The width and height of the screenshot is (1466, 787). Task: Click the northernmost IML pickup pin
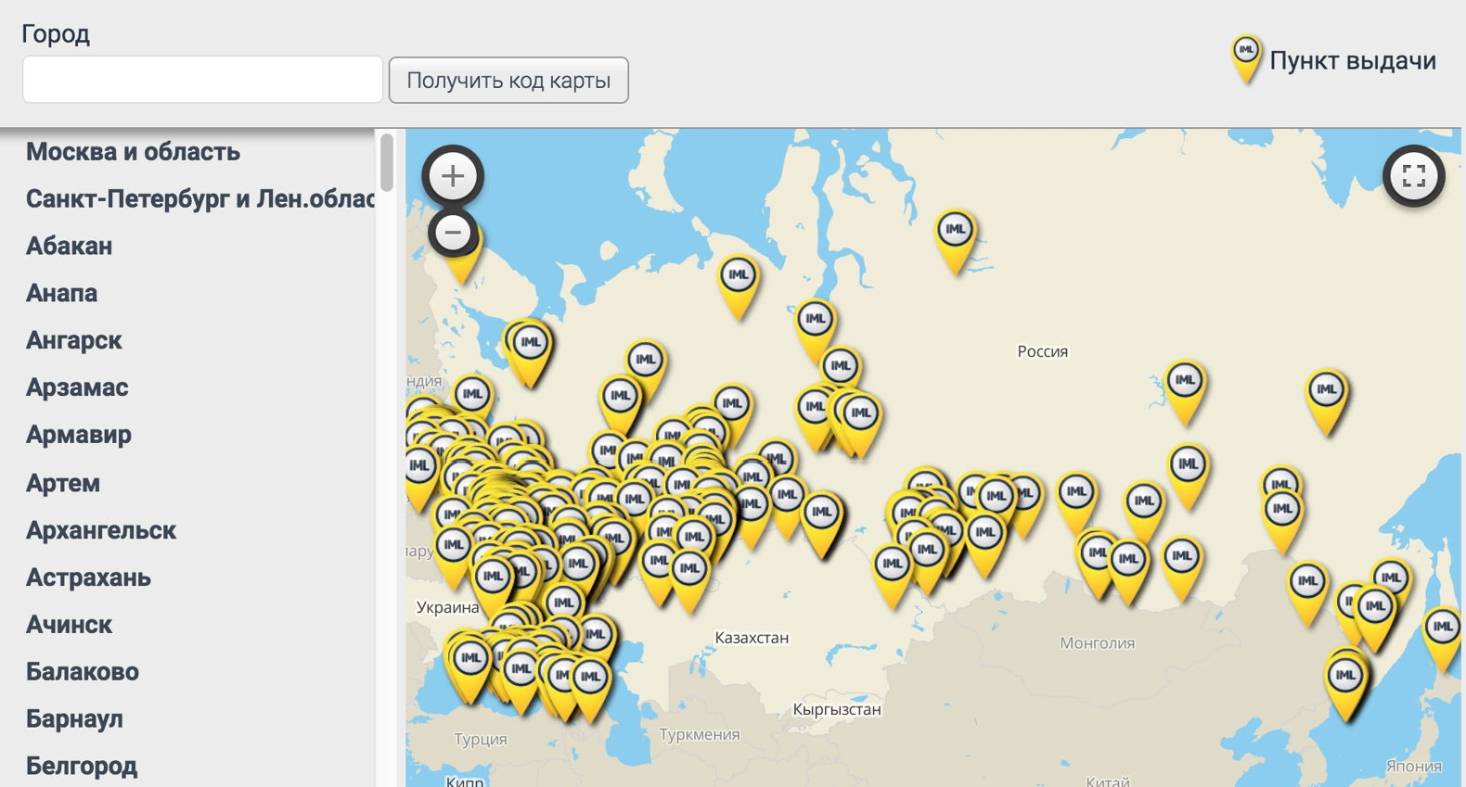click(955, 231)
